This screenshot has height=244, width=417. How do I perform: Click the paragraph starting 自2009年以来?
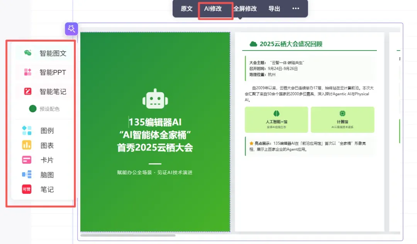309,94
